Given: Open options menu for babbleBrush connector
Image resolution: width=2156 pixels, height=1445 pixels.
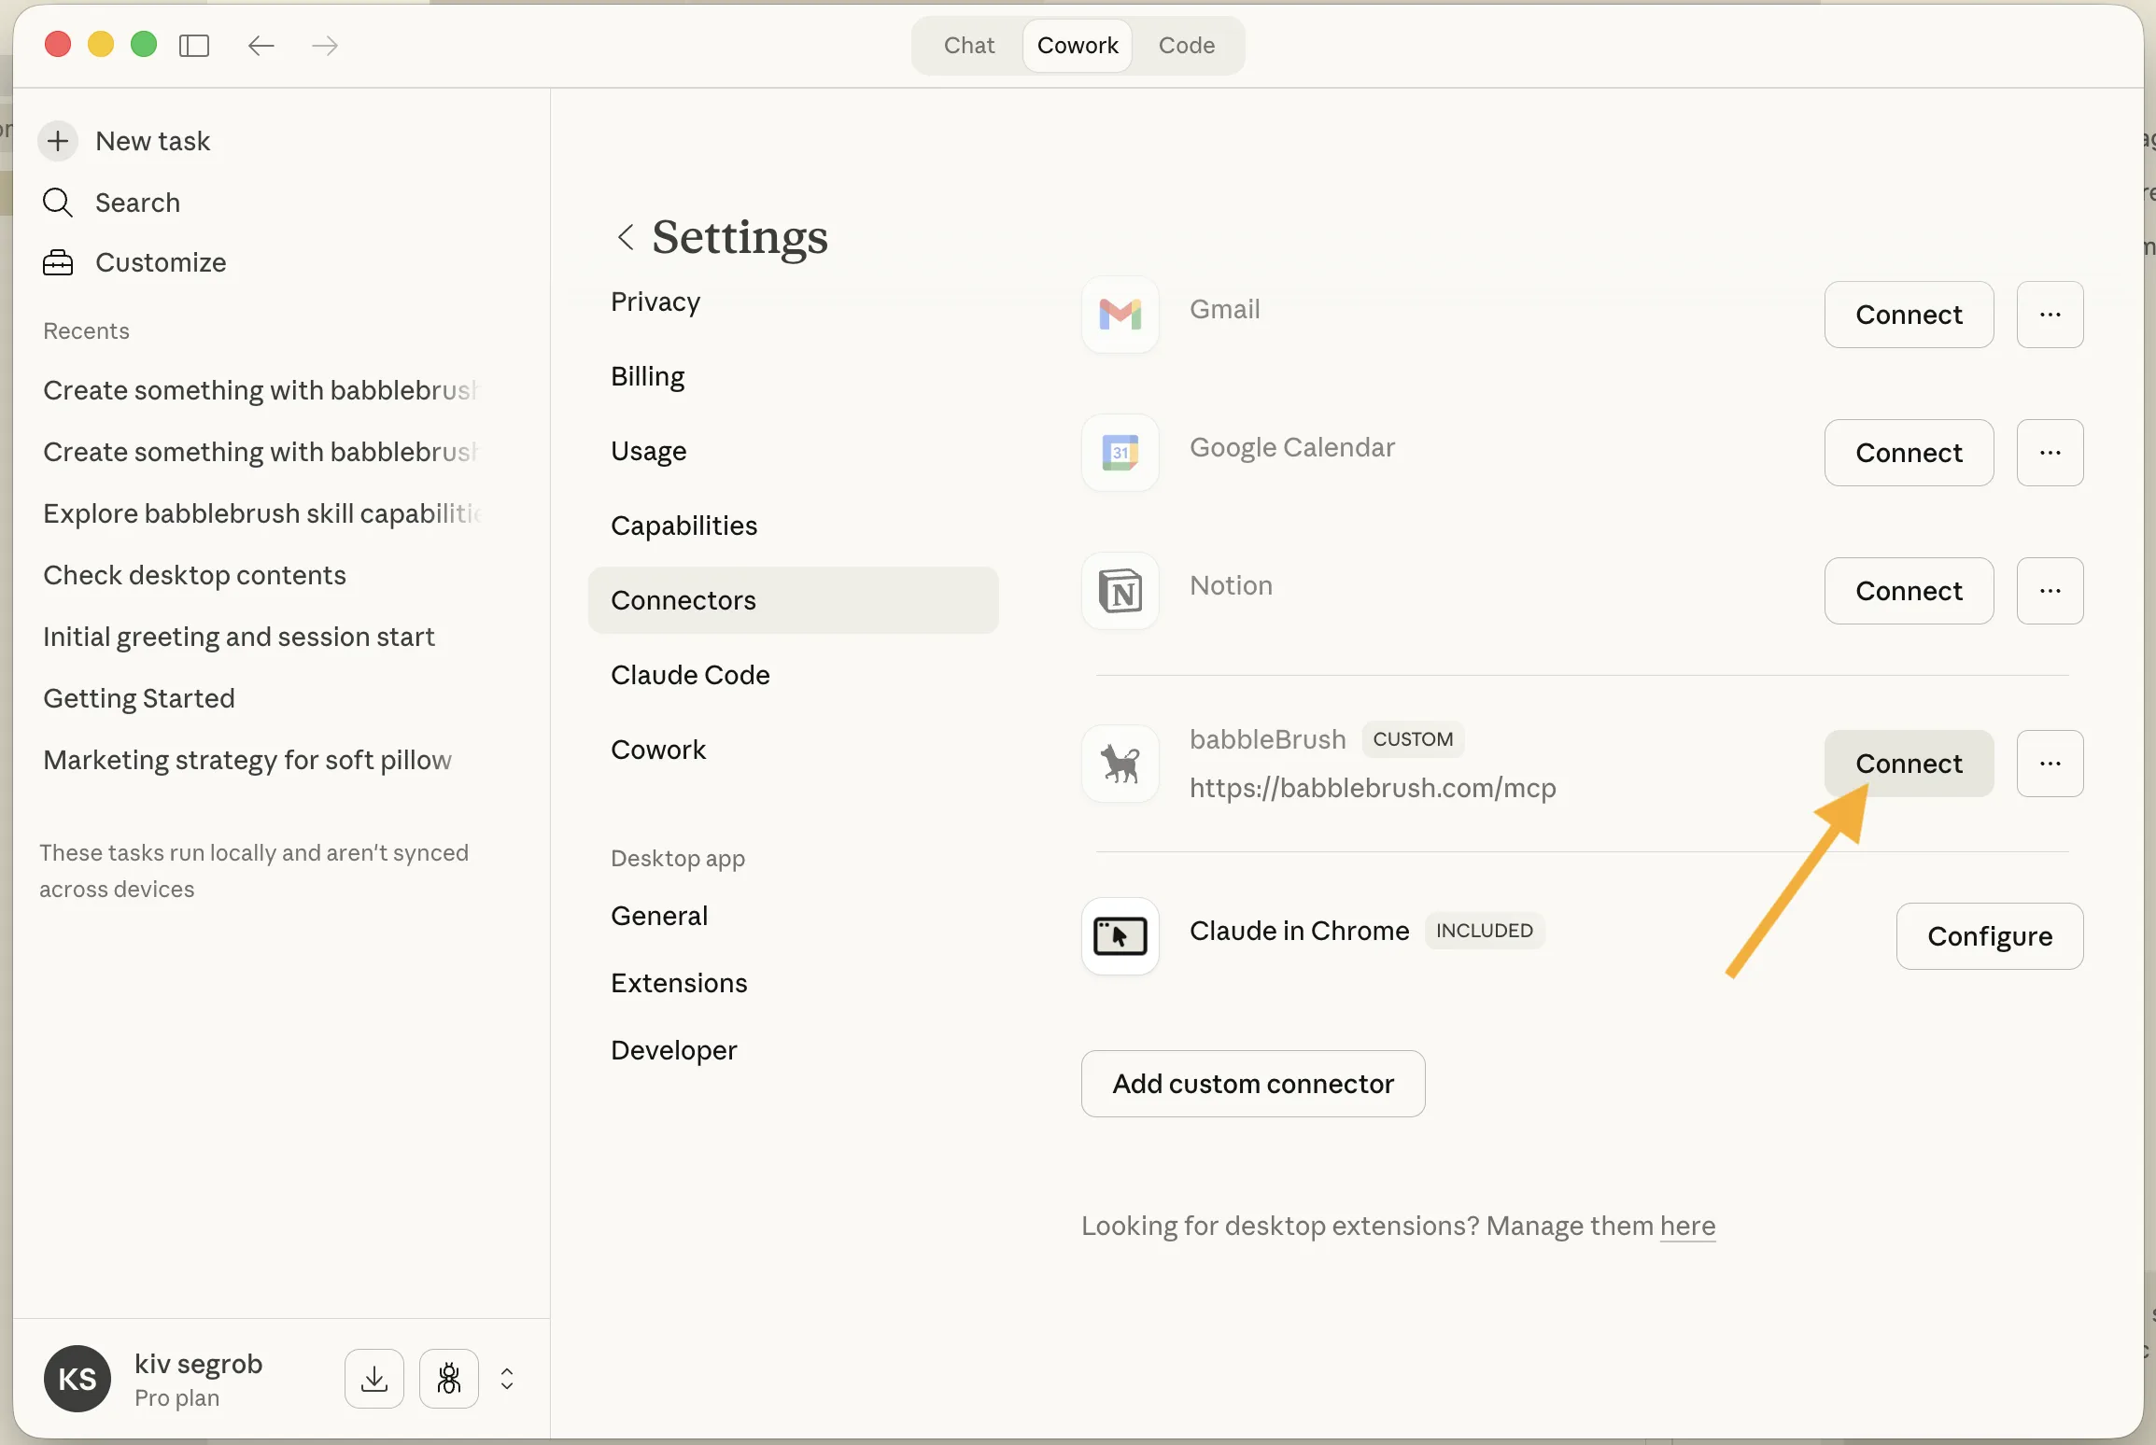Looking at the screenshot, I should point(2050,764).
